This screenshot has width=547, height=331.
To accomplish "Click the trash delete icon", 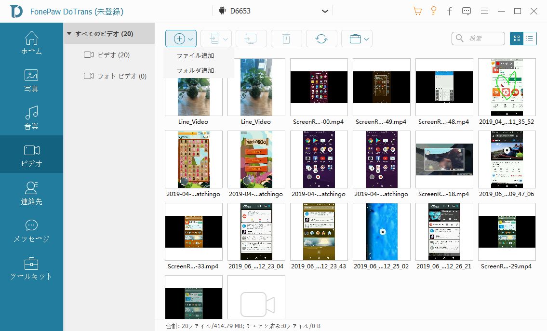I will coord(286,39).
